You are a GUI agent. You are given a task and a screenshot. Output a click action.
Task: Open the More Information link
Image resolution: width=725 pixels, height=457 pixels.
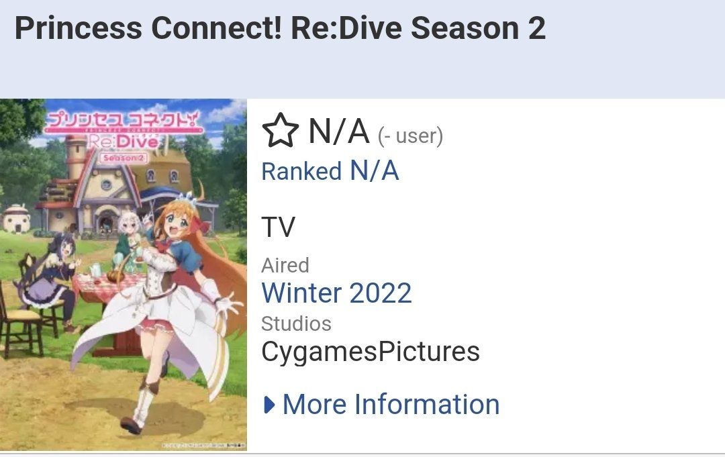(x=391, y=405)
